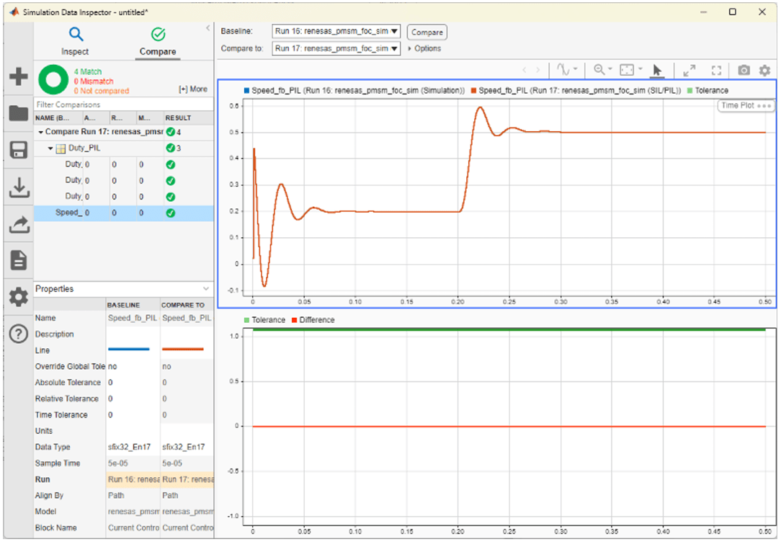
Task: Take a snapshot with the camera icon
Action: click(744, 70)
